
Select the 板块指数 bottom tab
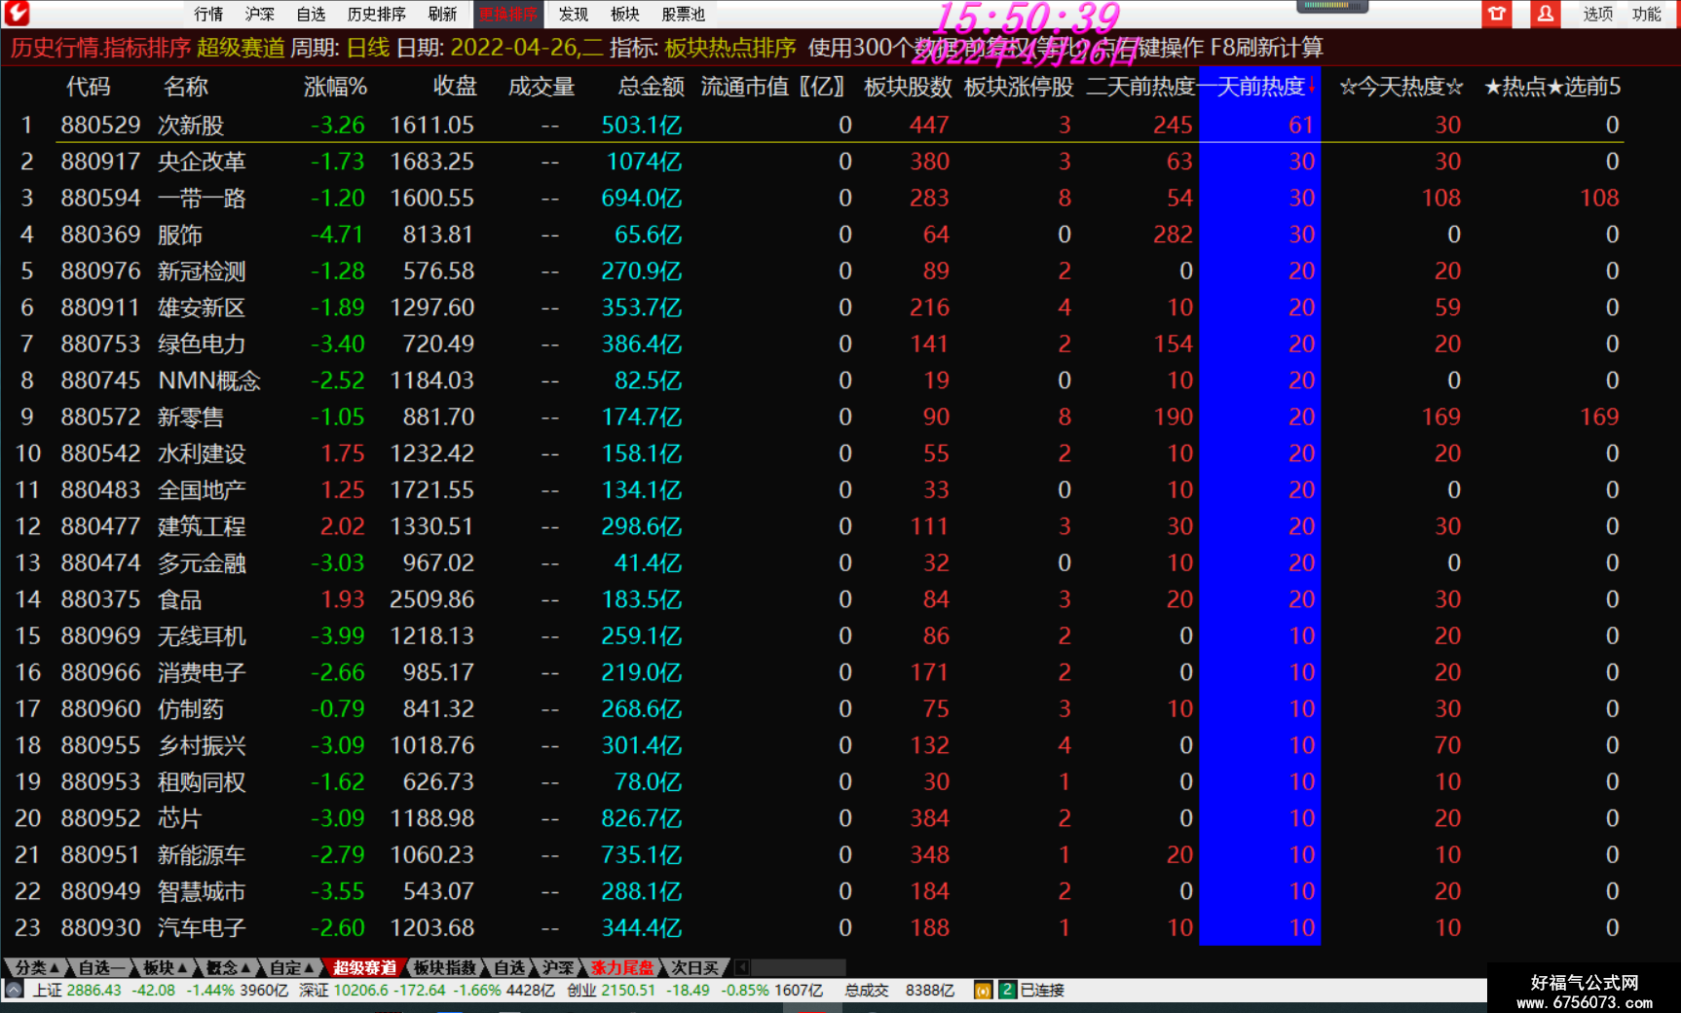click(x=444, y=967)
